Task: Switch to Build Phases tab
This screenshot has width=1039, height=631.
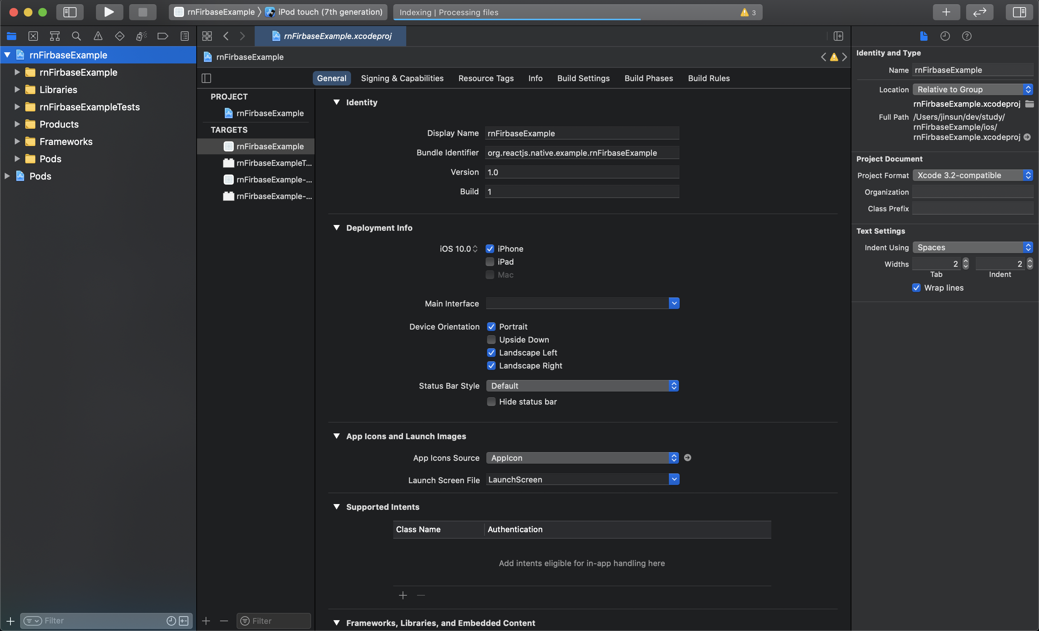Action: pos(649,78)
